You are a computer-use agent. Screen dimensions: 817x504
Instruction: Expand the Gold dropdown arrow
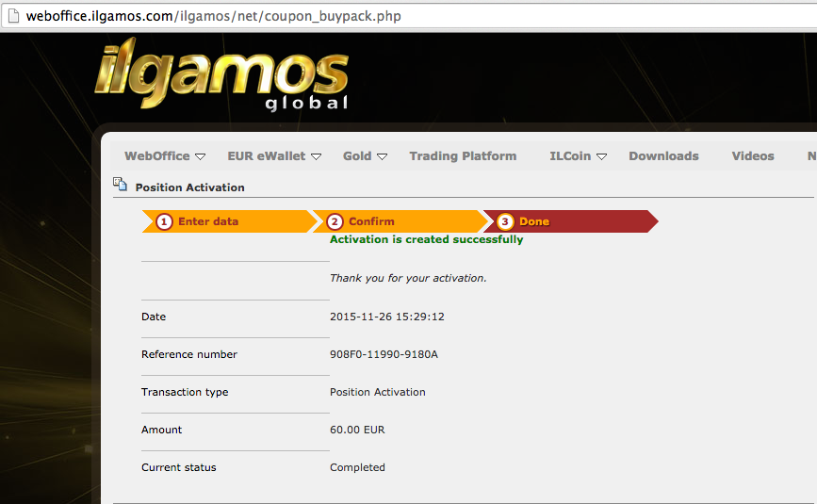point(383,156)
